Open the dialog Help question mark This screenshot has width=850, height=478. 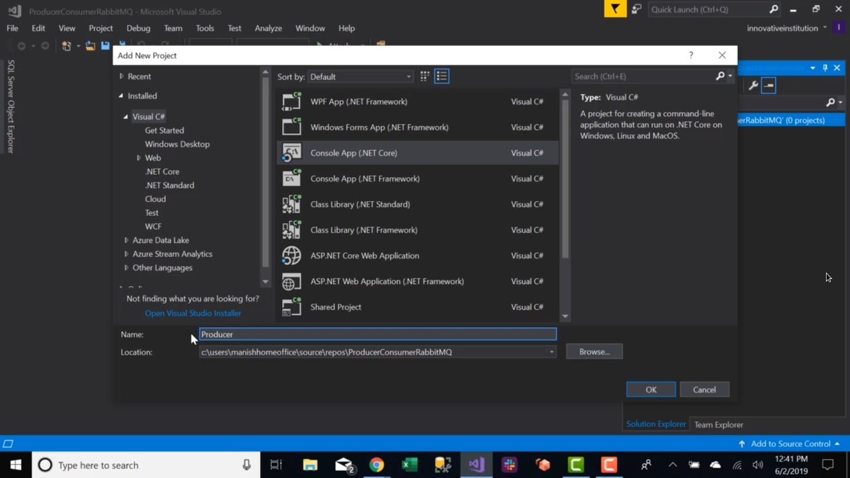(x=691, y=55)
